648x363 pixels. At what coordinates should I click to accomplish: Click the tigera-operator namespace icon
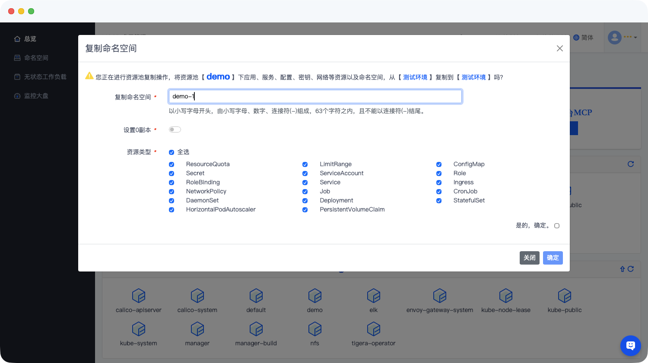pyautogui.click(x=373, y=329)
